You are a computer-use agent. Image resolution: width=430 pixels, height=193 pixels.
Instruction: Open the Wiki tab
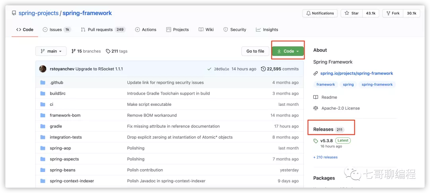[x=206, y=29]
